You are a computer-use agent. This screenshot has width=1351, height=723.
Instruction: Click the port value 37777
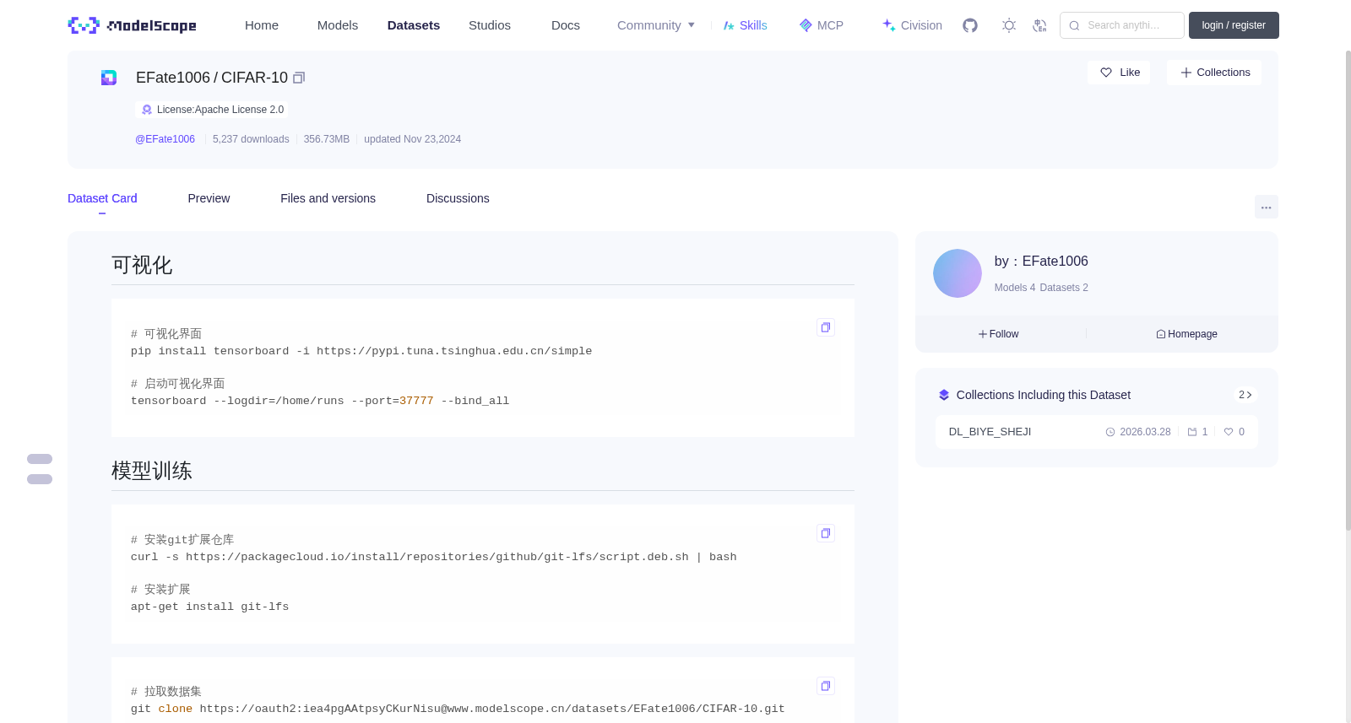[x=416, y=401]
